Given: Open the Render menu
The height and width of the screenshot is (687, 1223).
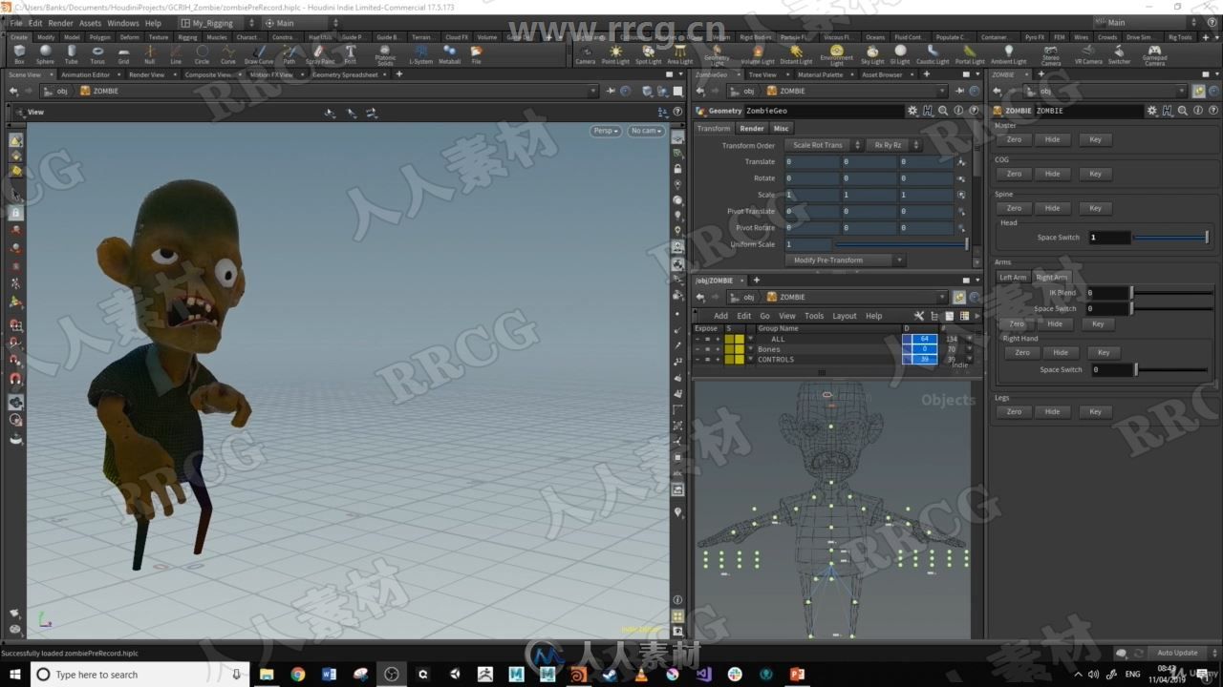Looking at the screenshot, I should [60, 23].
